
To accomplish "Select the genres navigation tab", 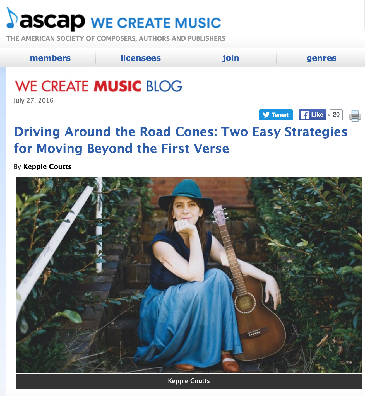I will (x=321, y=58).
